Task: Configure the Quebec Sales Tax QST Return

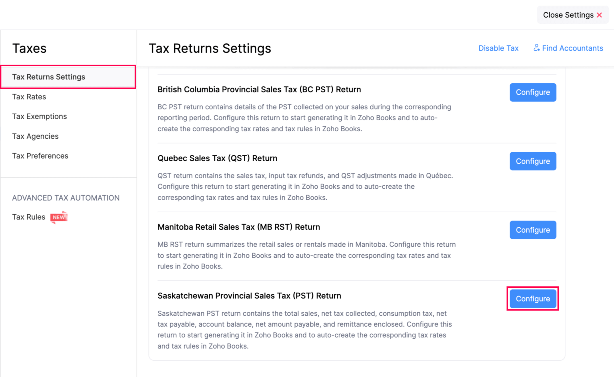Action: tap(532, 161)
